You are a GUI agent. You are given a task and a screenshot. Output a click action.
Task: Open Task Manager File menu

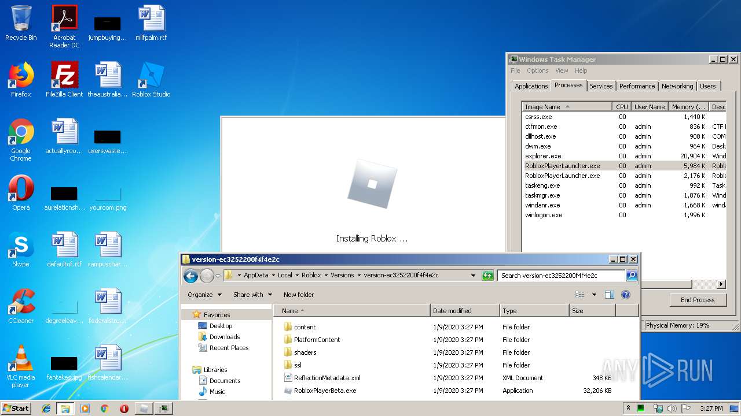click(x=515, y=70)
